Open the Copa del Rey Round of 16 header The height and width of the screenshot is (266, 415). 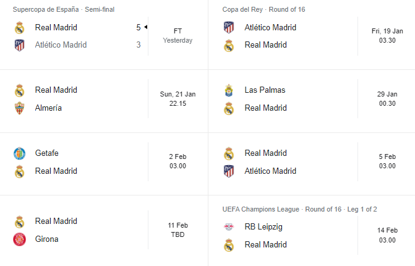tap(263, 9)
